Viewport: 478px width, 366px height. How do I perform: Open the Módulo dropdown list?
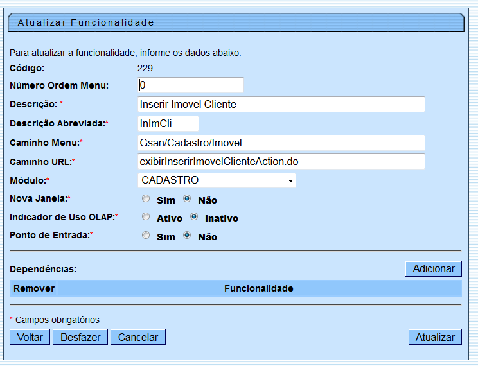[x=217, y=180]
